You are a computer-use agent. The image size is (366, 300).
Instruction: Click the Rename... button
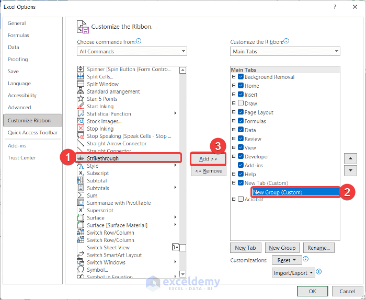point(318,248)
